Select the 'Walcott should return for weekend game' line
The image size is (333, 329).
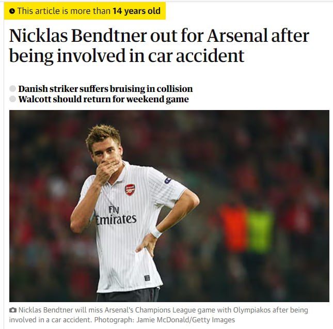pos(103,99)
